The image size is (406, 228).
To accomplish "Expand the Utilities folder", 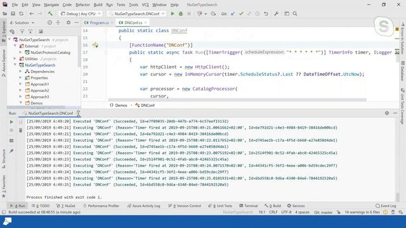I will (x=15, y=59).
